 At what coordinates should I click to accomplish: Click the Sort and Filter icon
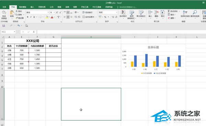185,13
